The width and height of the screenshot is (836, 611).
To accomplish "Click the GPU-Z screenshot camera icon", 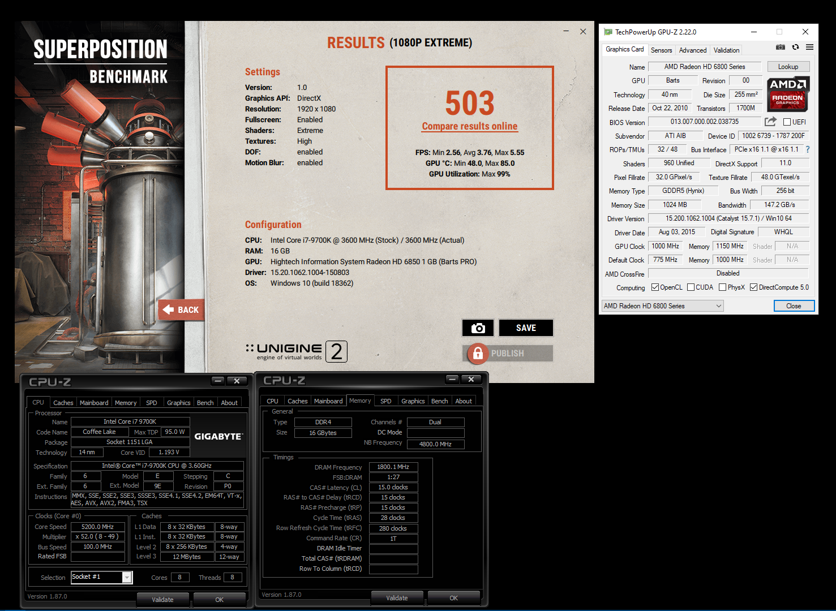I will point(781,47).
